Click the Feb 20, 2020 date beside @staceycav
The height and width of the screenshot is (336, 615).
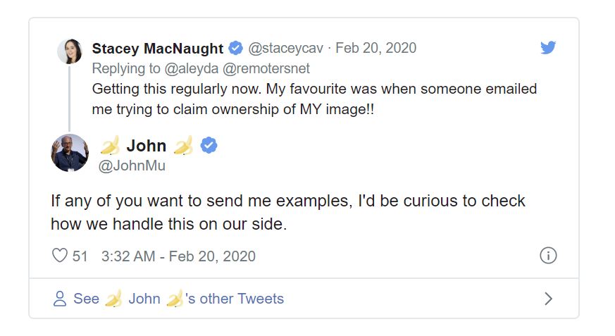pos(375,48)
